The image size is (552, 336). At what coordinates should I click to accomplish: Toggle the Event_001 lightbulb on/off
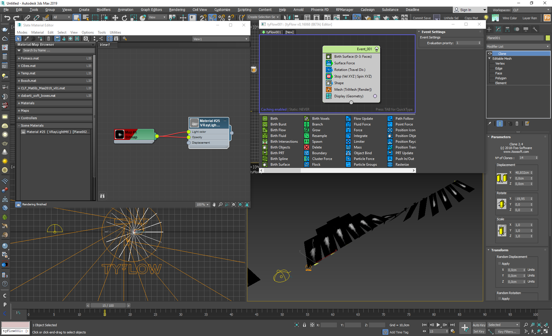pyautogui.click(x=377, y=49)
